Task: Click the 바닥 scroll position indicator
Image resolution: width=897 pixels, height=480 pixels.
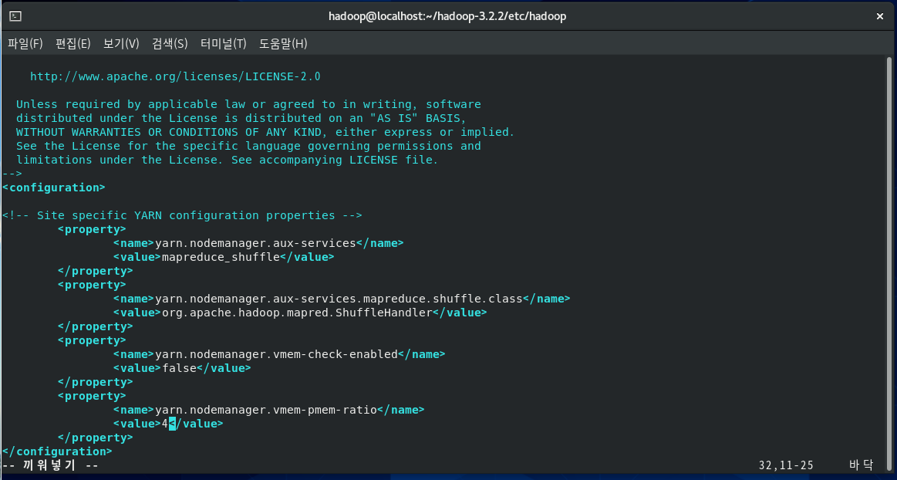Action: point(862,465)
